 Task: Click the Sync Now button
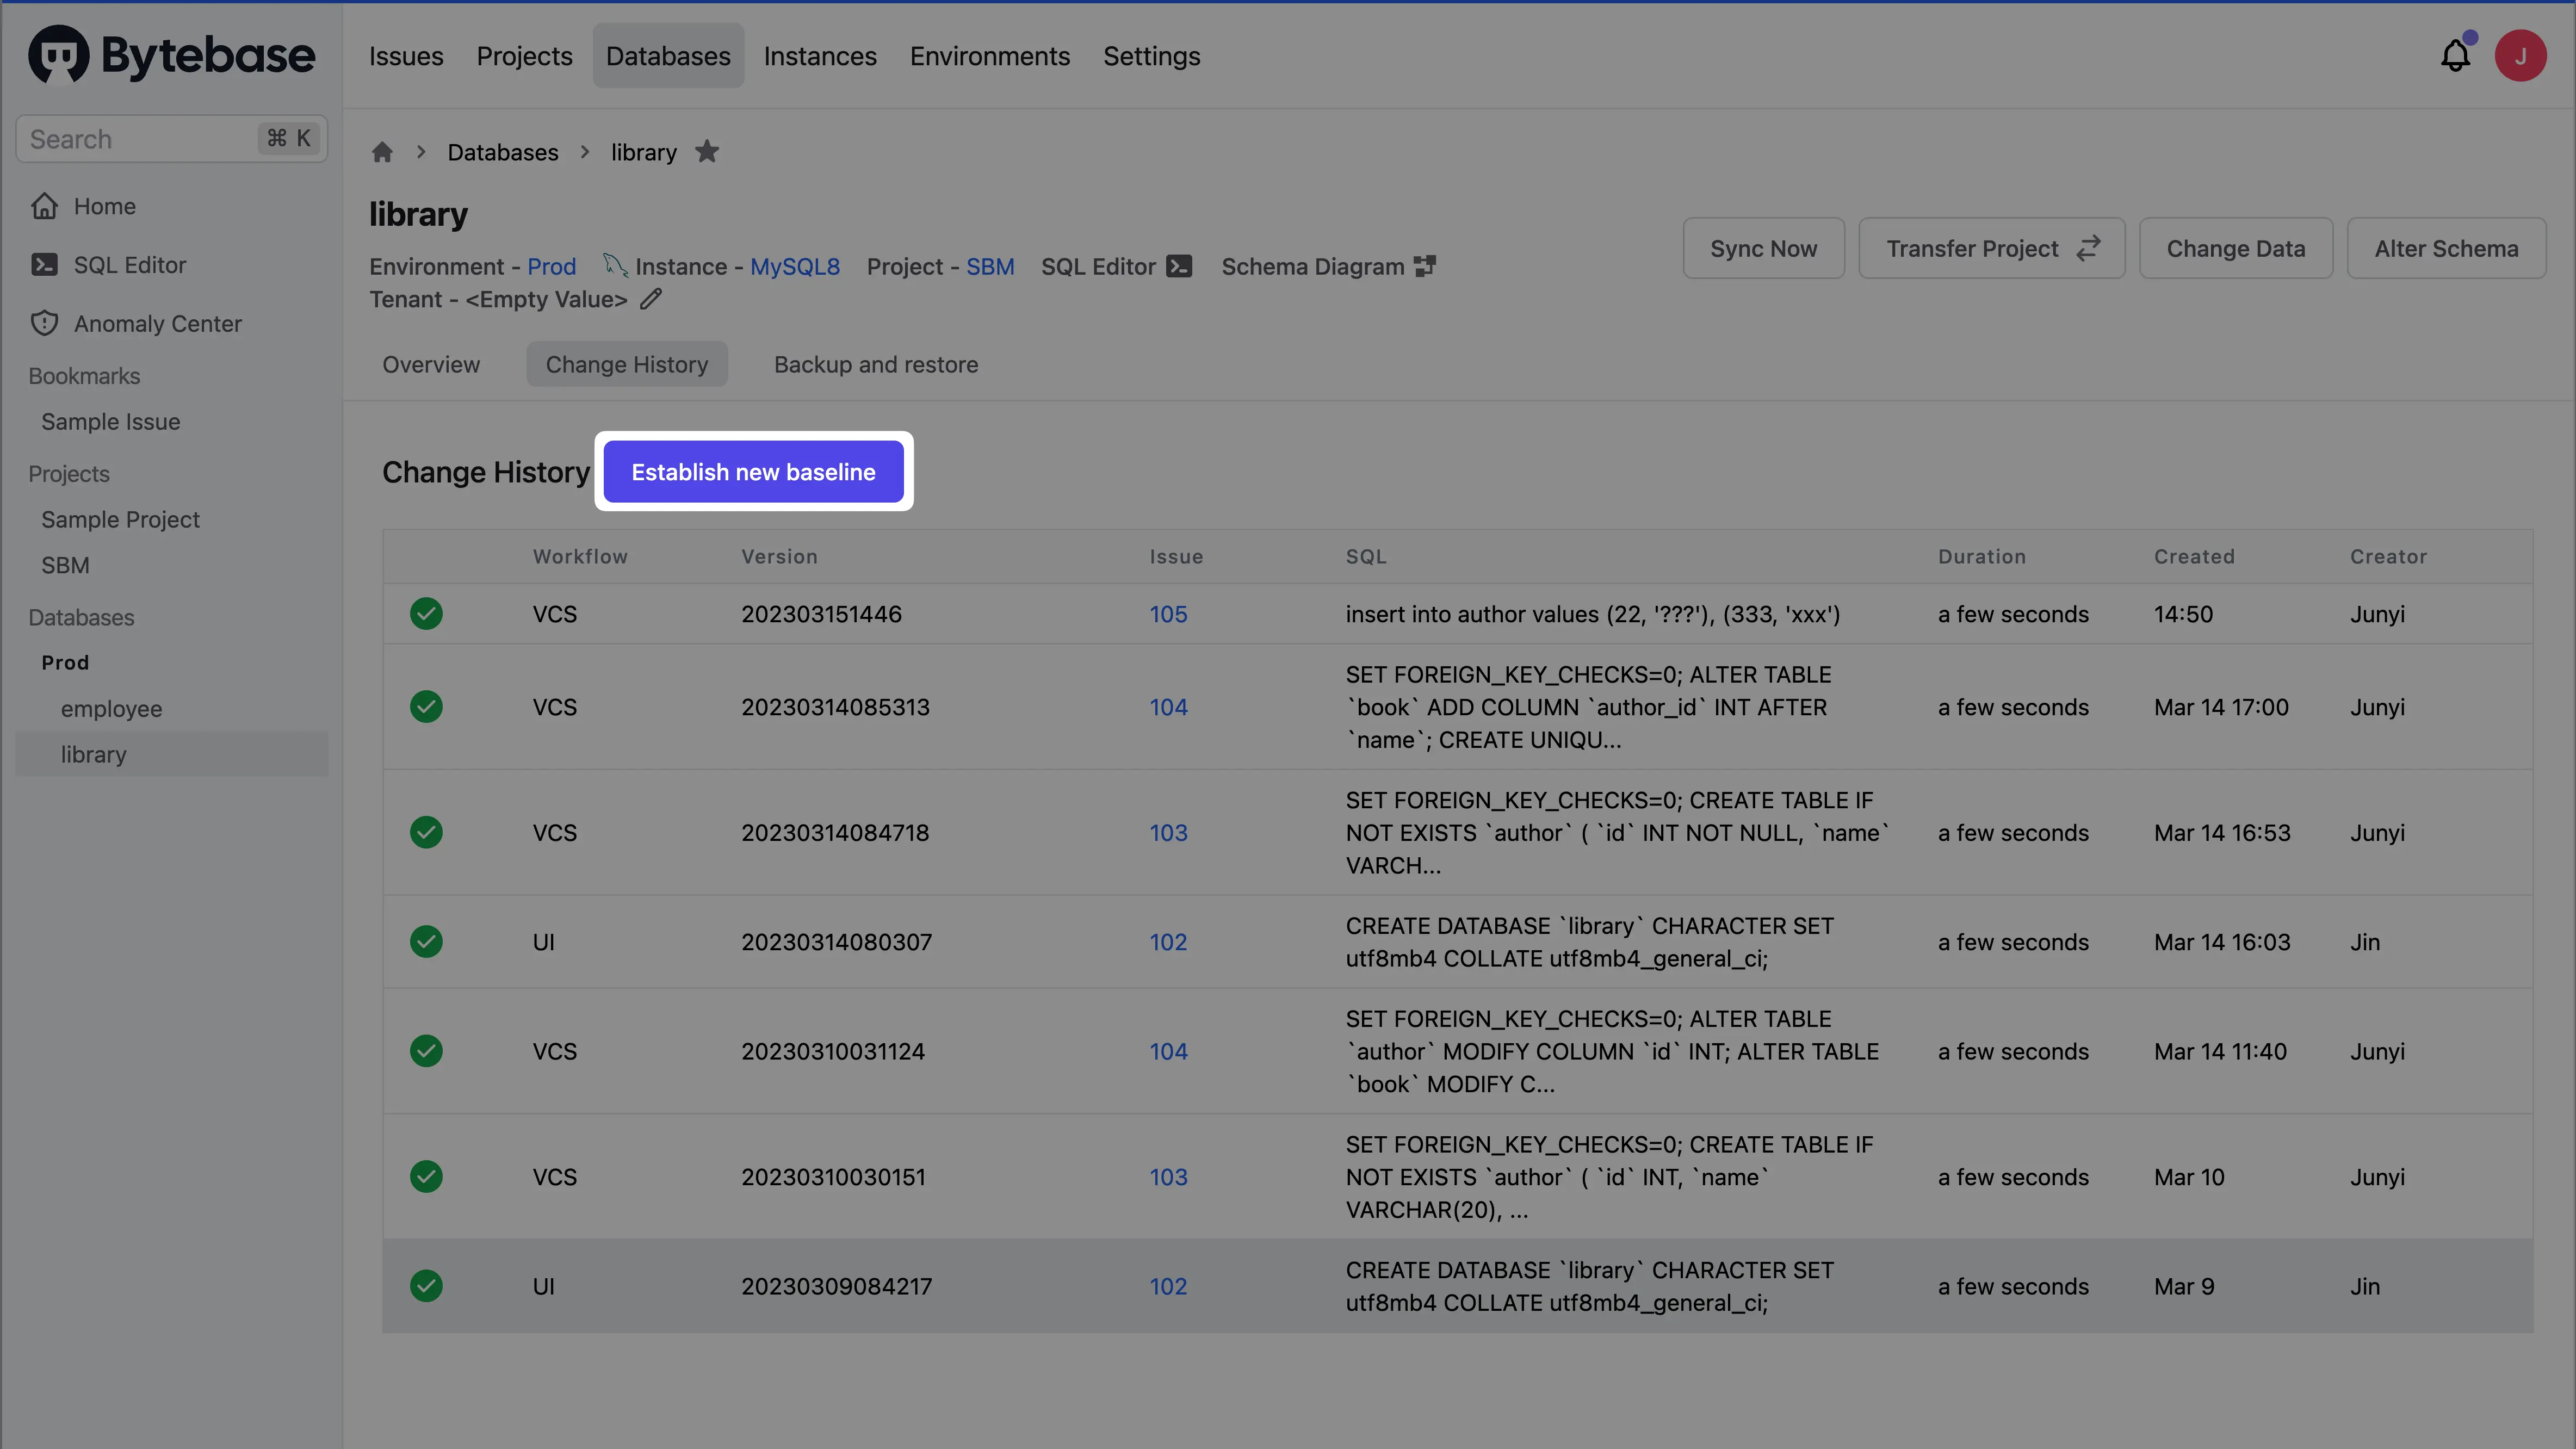pyautogui.click(x=1764, y=248)
